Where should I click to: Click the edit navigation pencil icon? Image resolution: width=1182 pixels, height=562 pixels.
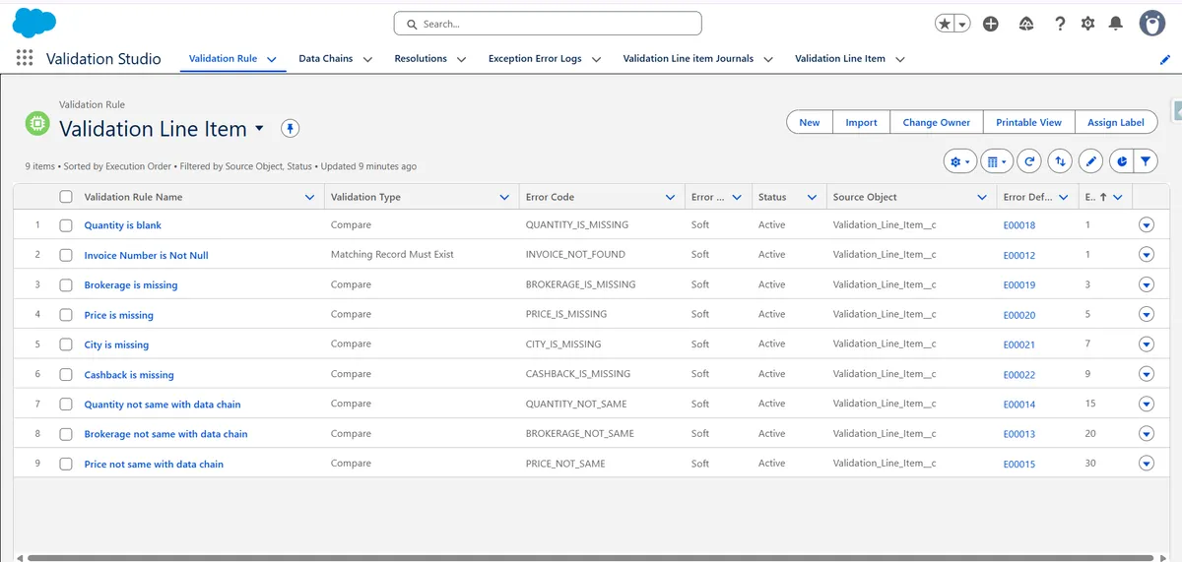click(x=1165, y=59)
